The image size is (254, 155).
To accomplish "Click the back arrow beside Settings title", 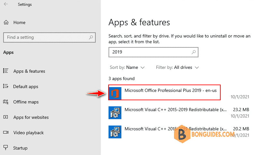I will [6, 4].
